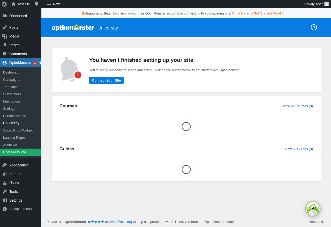Click the OptinMonster monster sidebar icon
This screenshot has height=227, width=331.
click(x=5, y=63)
